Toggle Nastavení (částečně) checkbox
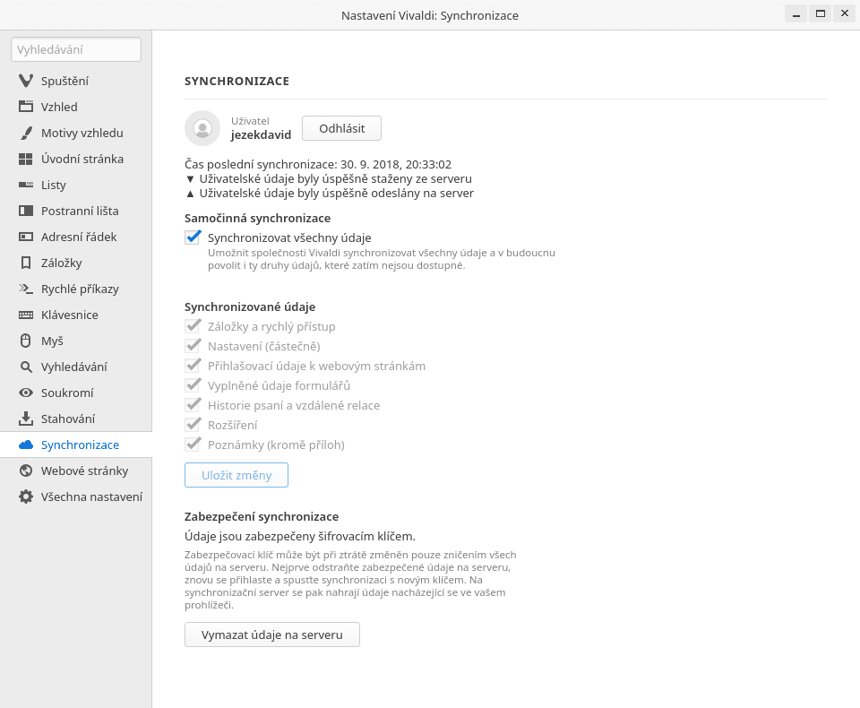Viewport: 860px width, 708px height. tap(193, 346)
